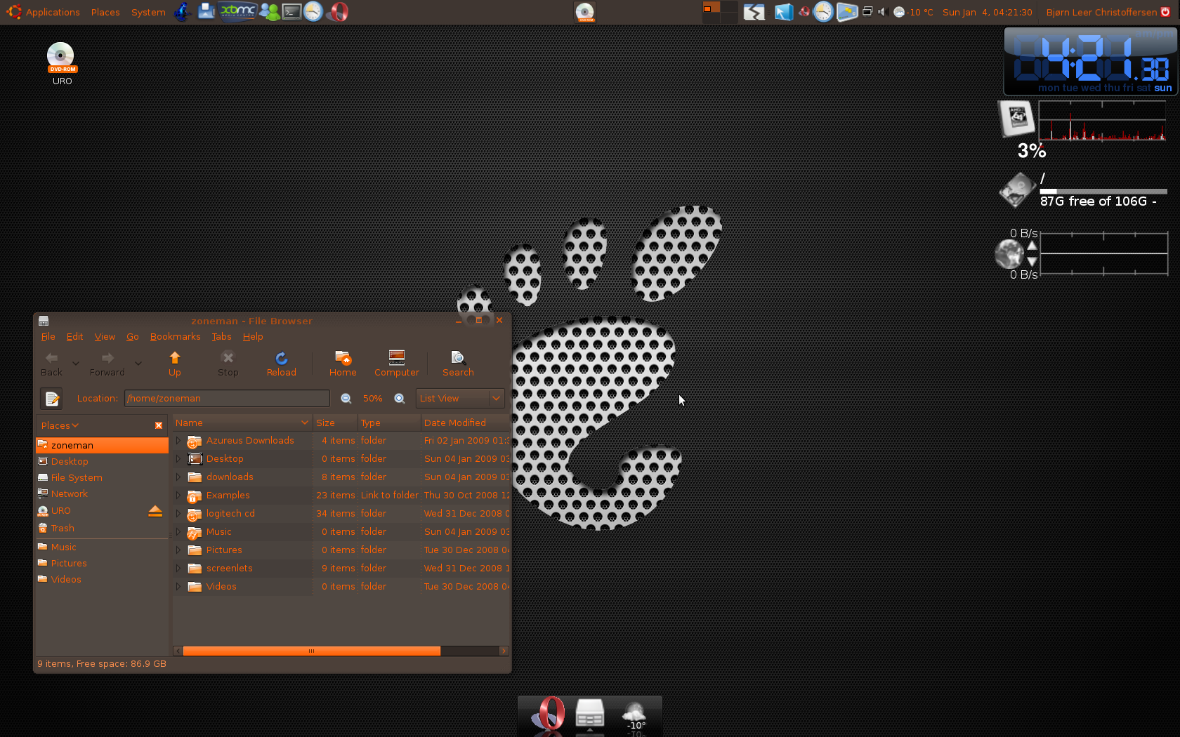Click the horizontal scrollbar in file list
This screenshot has width=1180, height=737.
(311, 651)
